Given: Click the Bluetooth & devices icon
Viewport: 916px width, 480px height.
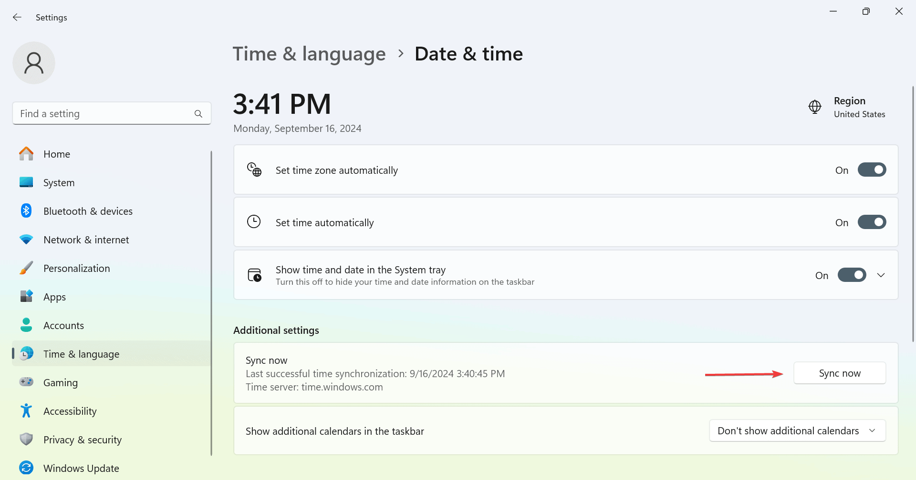Looking at the screenshot, I should click(26, 211).
